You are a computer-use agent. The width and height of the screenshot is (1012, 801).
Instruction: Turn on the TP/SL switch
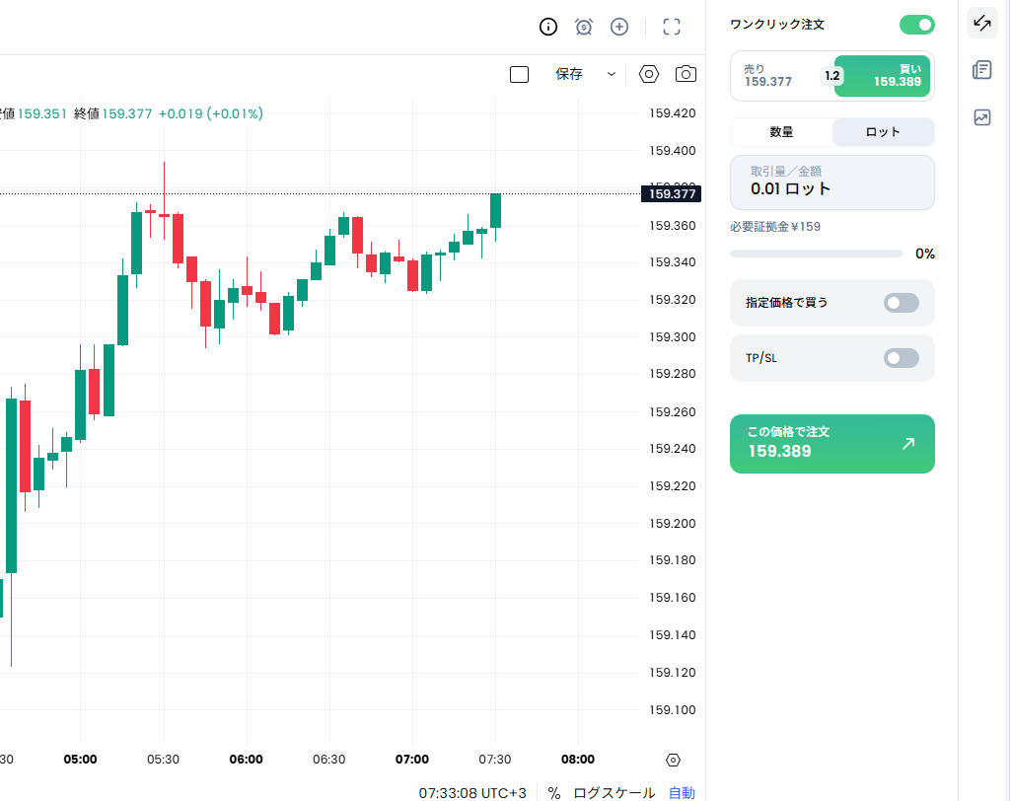901,358
